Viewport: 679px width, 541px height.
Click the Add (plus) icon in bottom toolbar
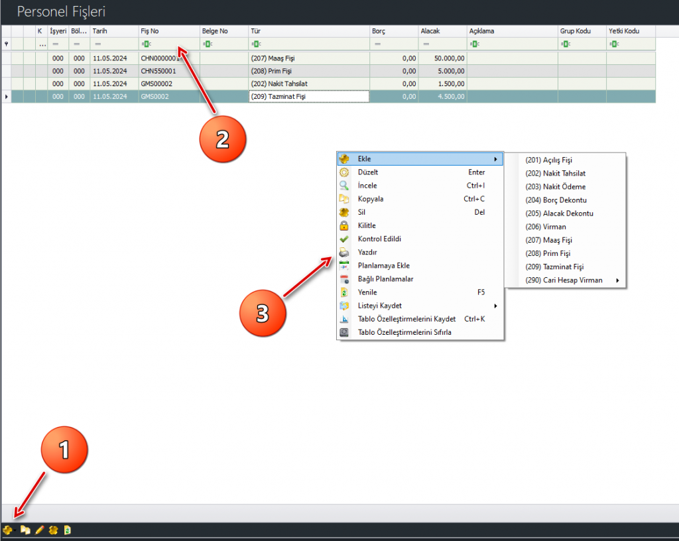7,530
